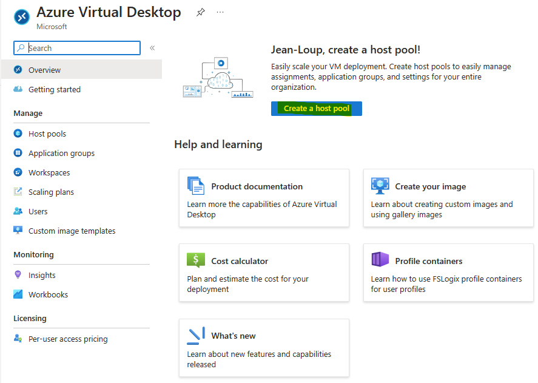Image resolution: width=538 pixels, height=383 pixels.
Task: Click the Host pools icon
Action: (x=18, y=134)
